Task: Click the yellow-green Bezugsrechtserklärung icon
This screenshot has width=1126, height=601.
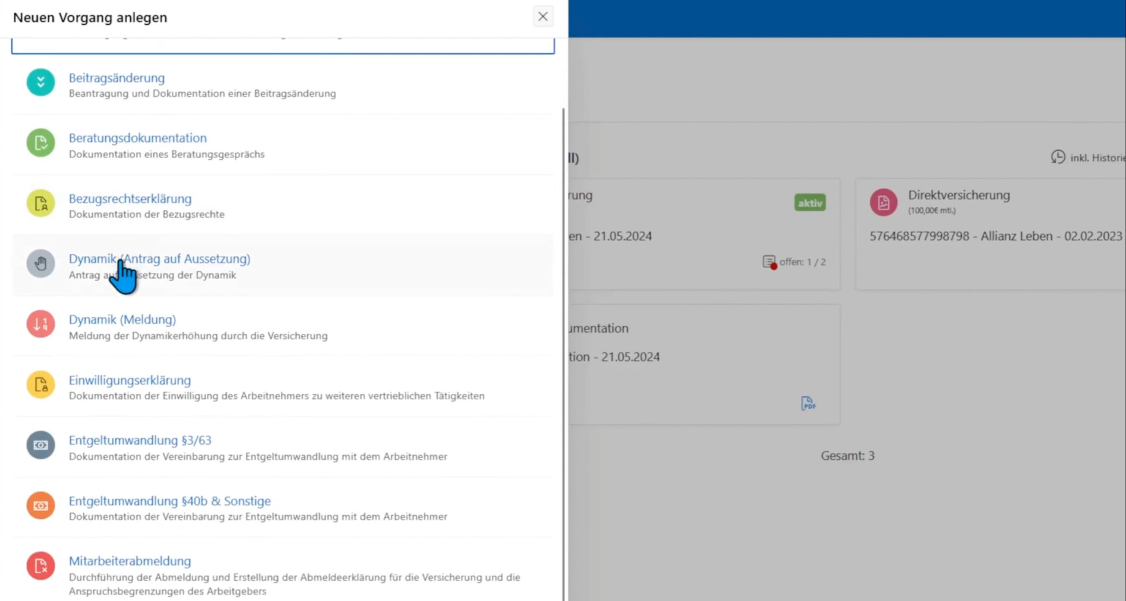Action: pos(40,203)
